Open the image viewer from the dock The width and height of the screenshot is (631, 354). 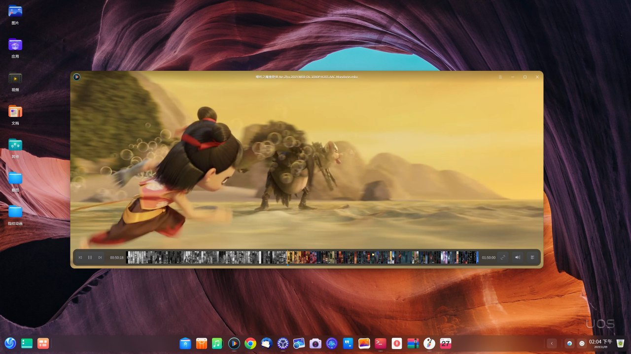[x=299, y=343]
